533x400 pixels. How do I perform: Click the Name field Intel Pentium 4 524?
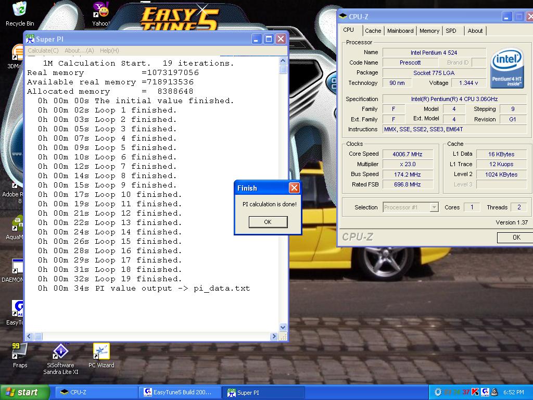click(x=434, y=53)
